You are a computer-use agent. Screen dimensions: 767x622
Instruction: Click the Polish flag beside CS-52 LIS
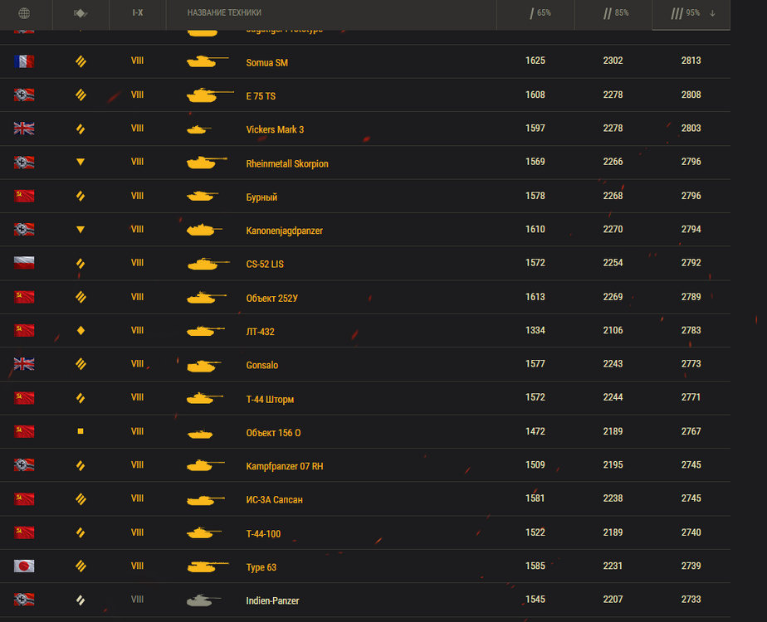point(24,263)
